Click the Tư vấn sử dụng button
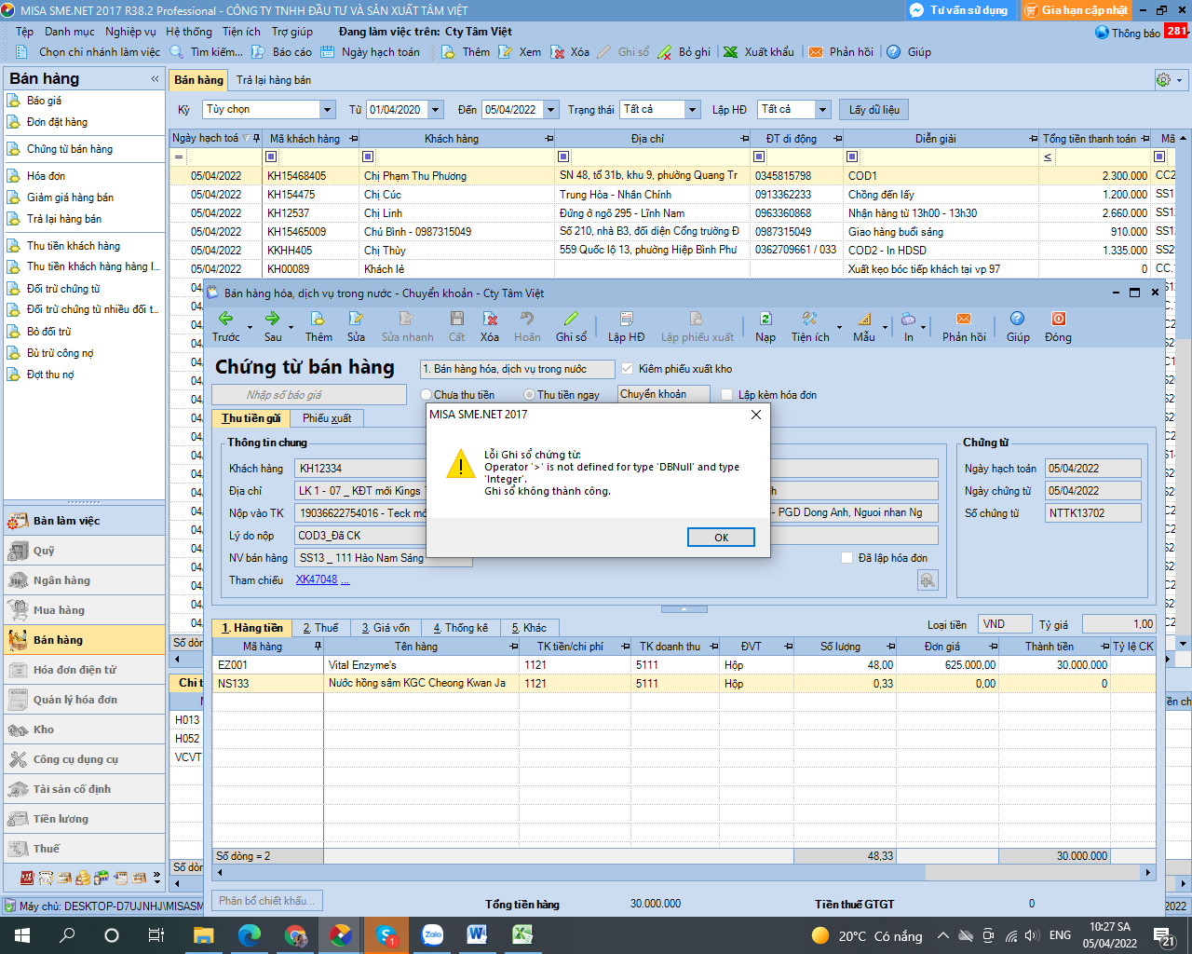This screenshot has height=954, width=1192. [x=959, y=10]
